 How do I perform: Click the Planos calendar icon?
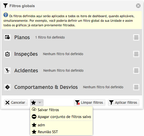[7, 37]
